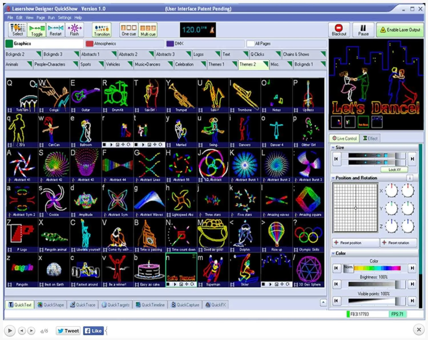Screen dimensions: 428x340
Task: Adjust the Color hue rainbow slider
Action: coord(374,268)
